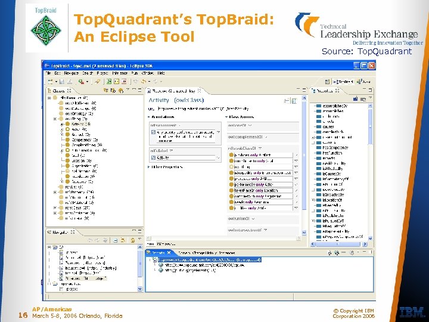
Task: Select the Properties view tab
Action: (325, 91)
